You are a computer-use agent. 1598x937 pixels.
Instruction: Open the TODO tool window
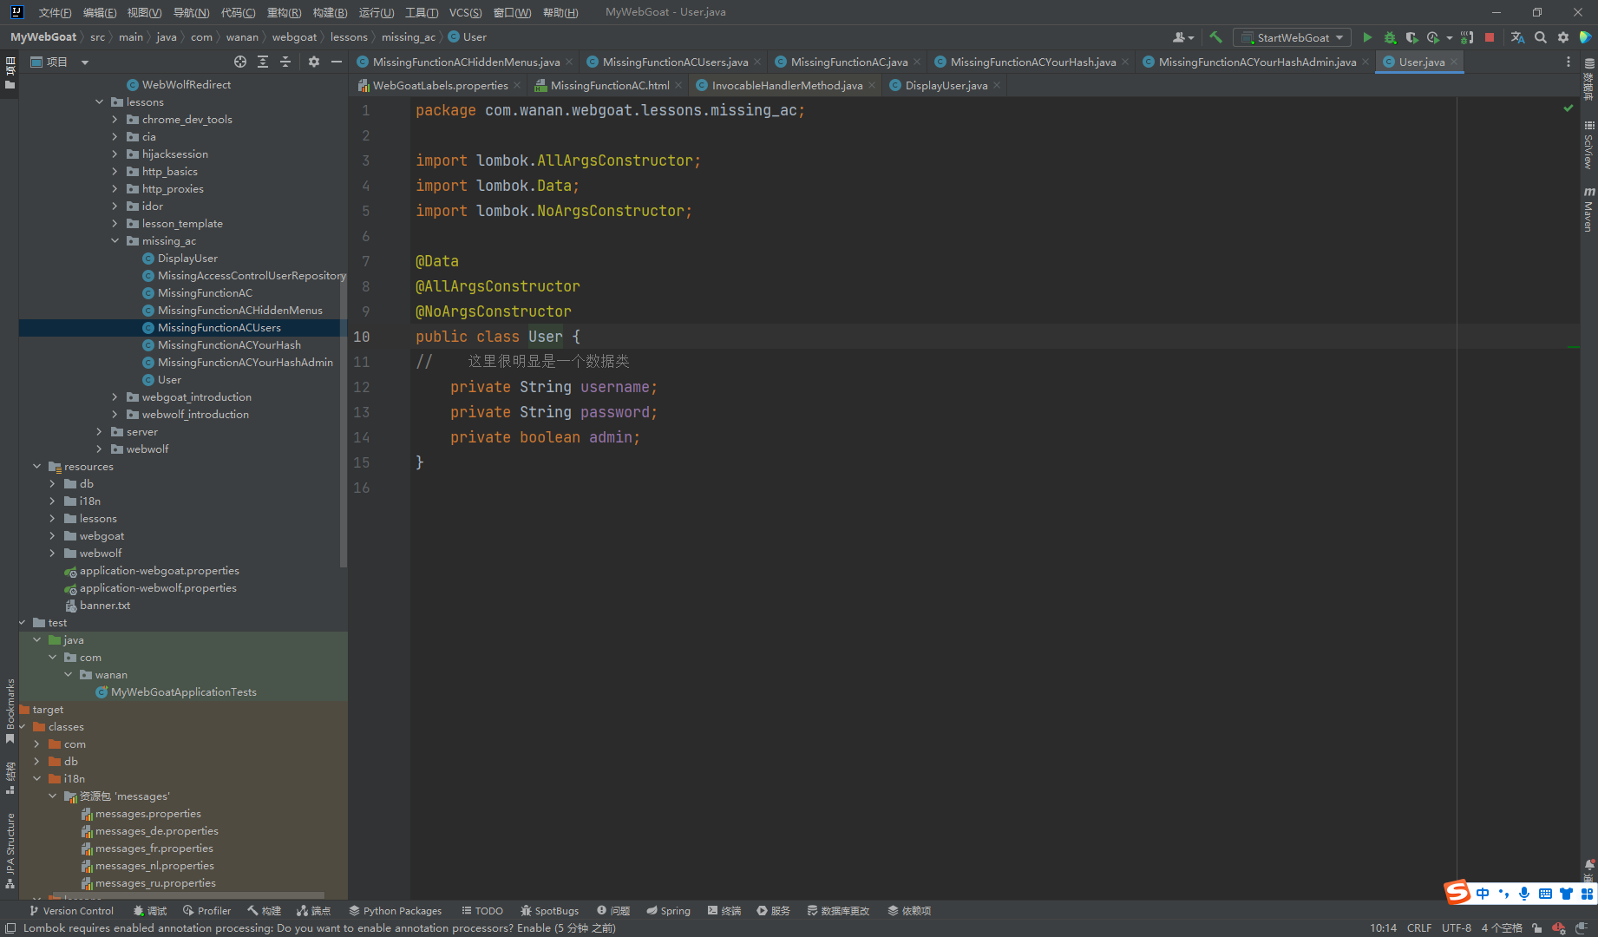click(482, 910)
